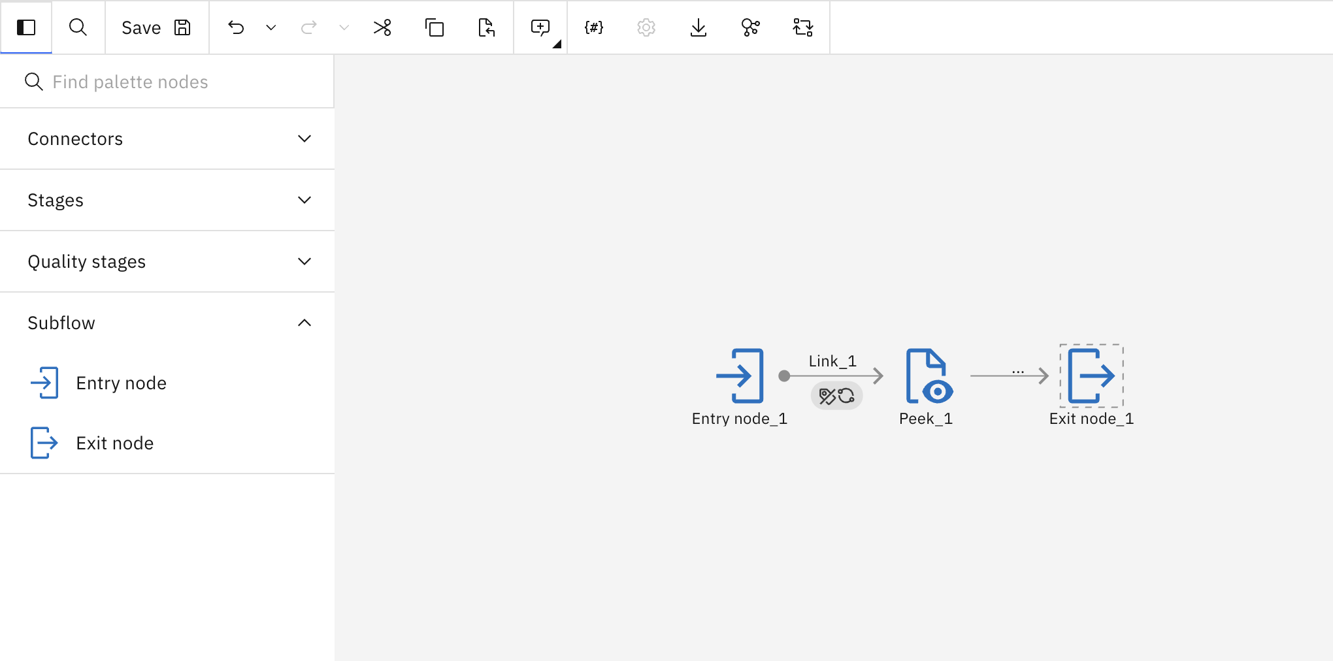Open the parameters {#} icon
Image resolution: width=1333 pixels, height=661 pixels.
(594, 27)
